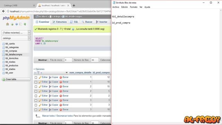Click tbl_compras table icon in sidebar
The width and height of the screenshot is (222, 125).
3,51
